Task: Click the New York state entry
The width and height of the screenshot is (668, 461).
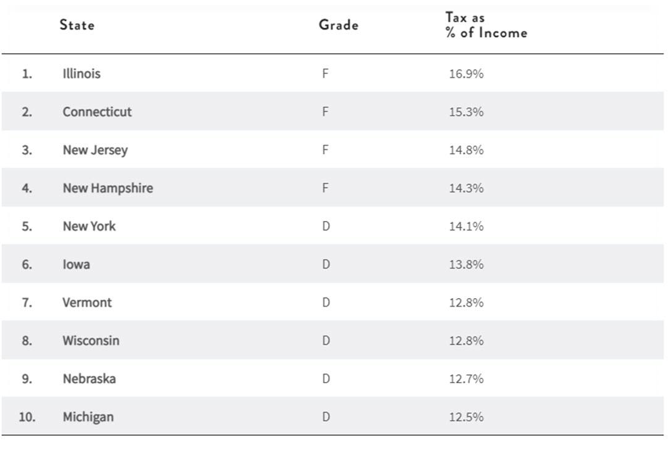Action: tap(89, 226)
